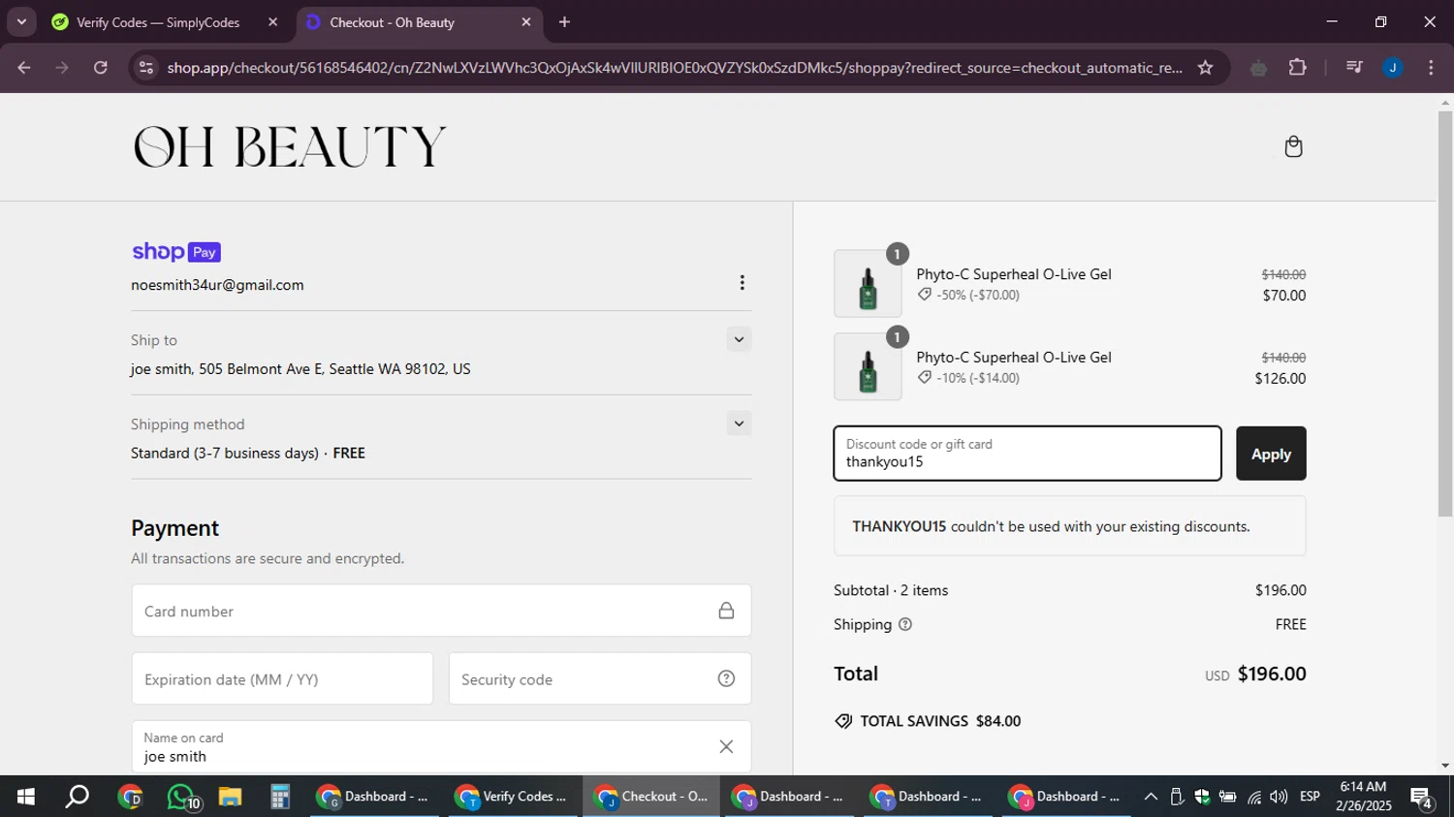The height and width of the screenshot is (817, 1454).
Task: Switch to the Checkout - O... taskbar window
Action: point(651,797)
